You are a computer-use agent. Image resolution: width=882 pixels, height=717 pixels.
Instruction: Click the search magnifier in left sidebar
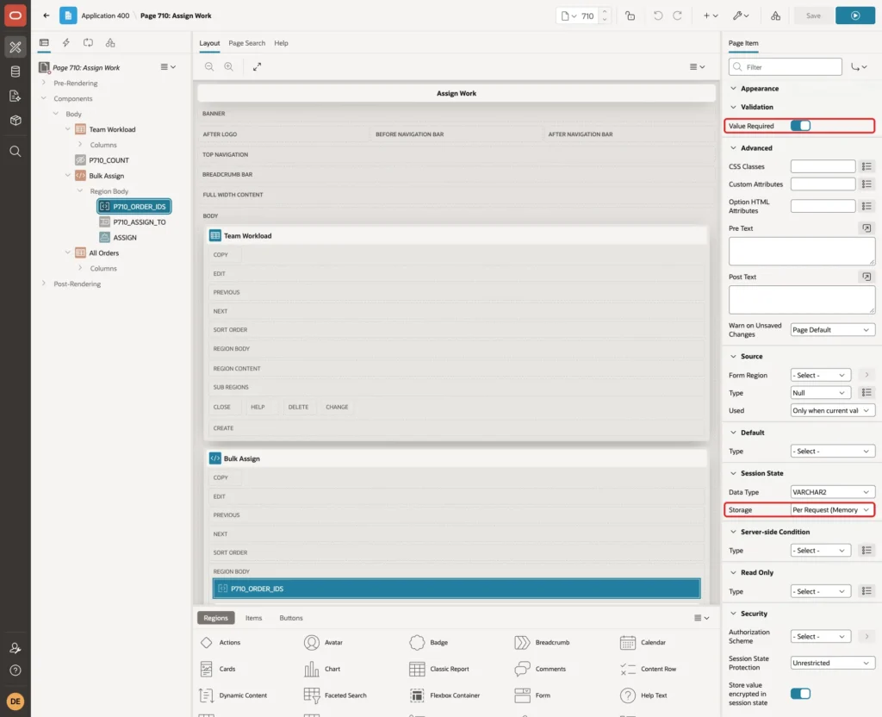click(16, 152)
